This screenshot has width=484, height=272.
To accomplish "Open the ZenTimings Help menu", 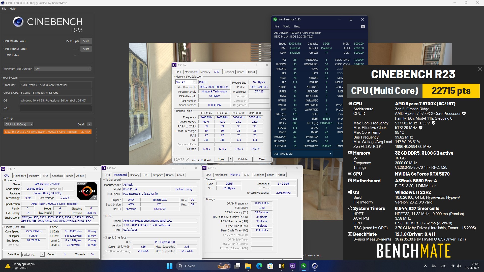I will [297, 26].
